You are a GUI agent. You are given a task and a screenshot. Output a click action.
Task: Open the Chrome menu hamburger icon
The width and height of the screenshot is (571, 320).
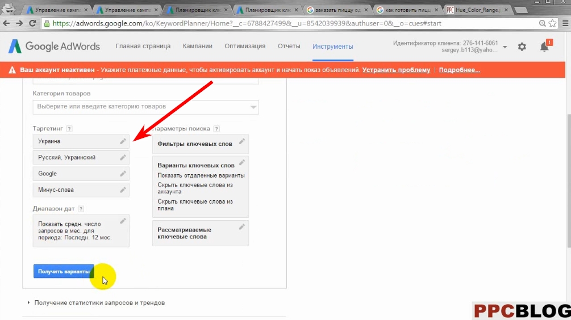click(x=565, y=23)
